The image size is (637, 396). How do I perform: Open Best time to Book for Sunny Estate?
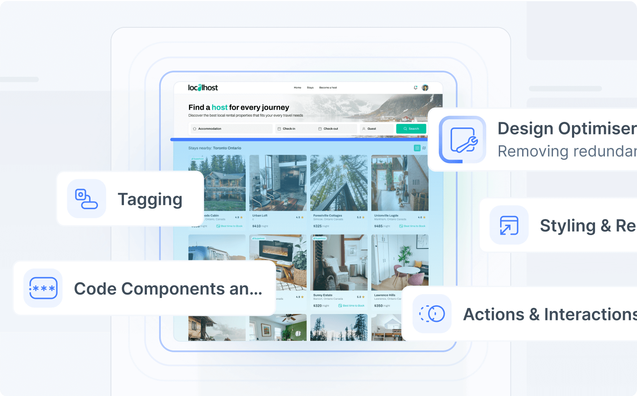coord(351,305)
